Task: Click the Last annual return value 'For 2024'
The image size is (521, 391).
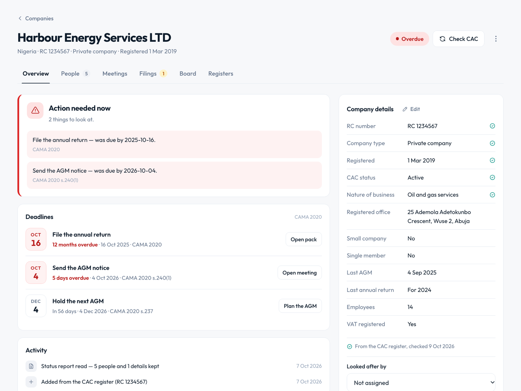Action: click(x=419, y=290)
